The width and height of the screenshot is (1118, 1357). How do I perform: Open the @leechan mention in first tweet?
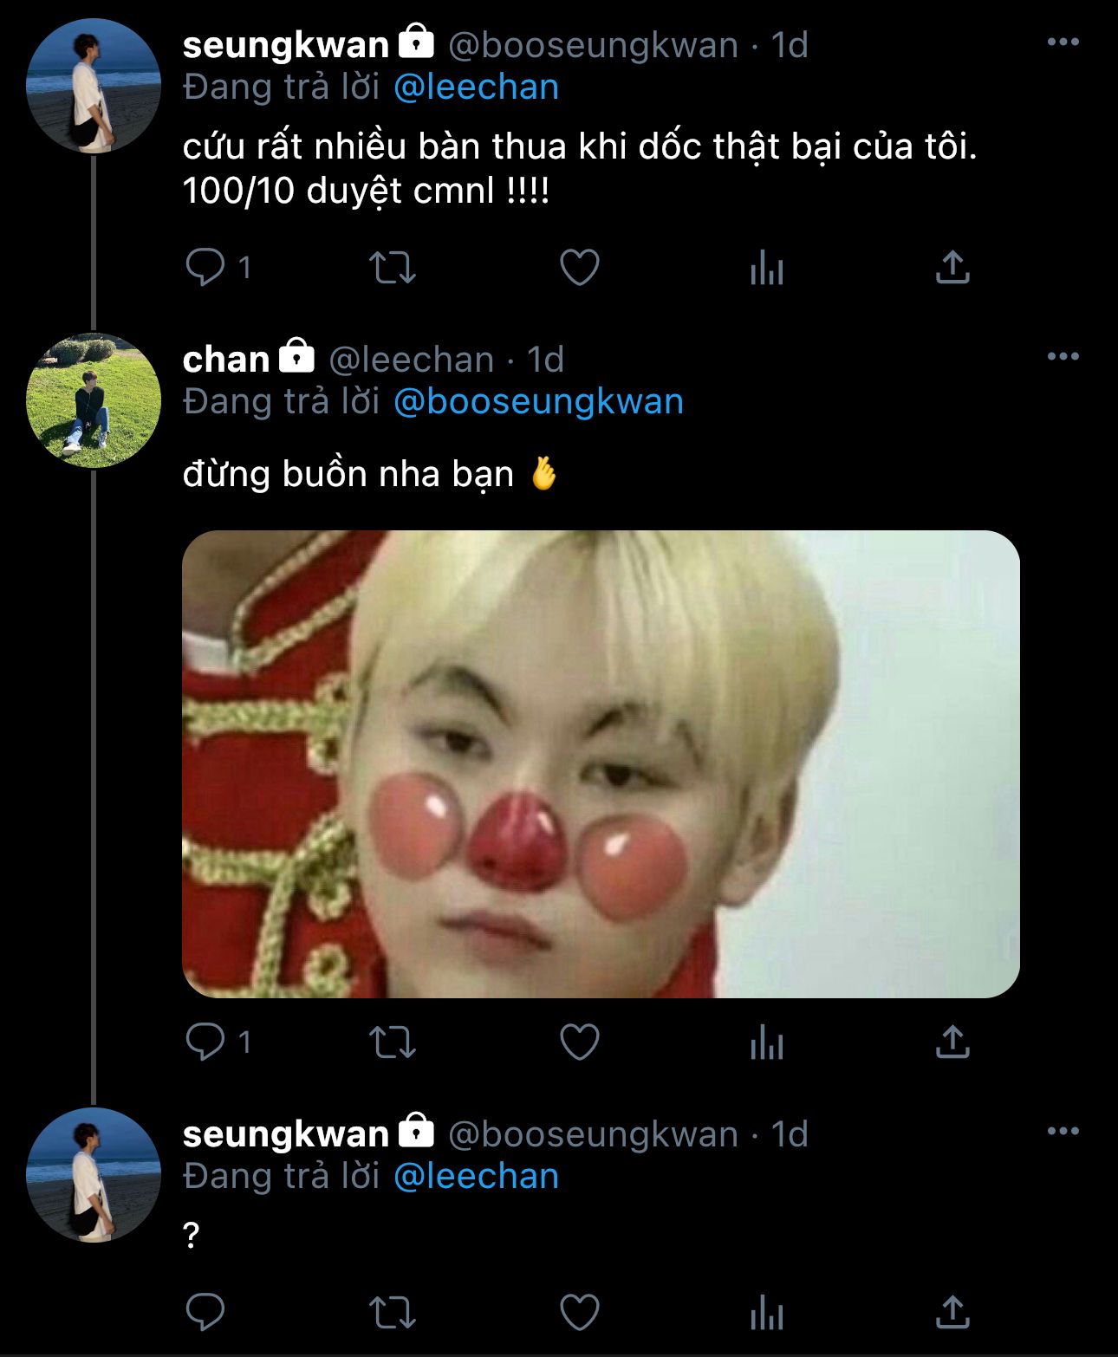coord(476,88)
